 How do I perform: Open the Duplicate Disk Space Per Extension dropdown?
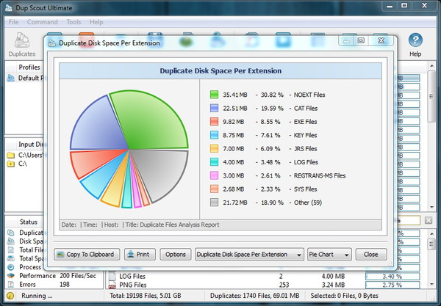point(249,254)
